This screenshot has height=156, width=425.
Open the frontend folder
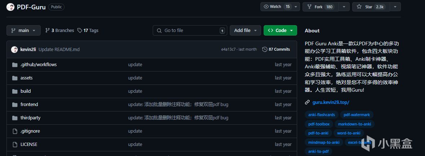[29, 105]
